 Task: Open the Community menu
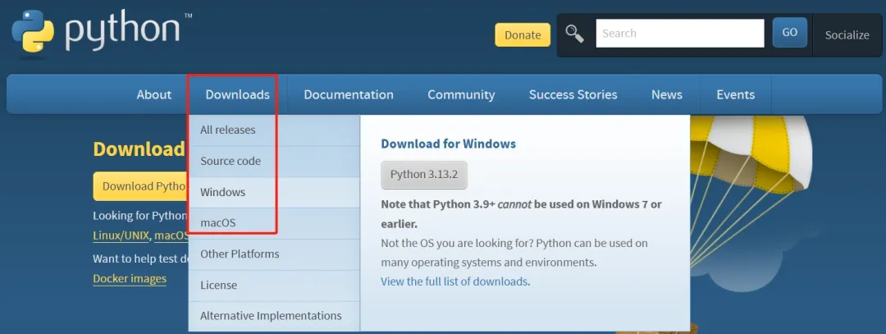pyautogui.click(x=461, y=94)
